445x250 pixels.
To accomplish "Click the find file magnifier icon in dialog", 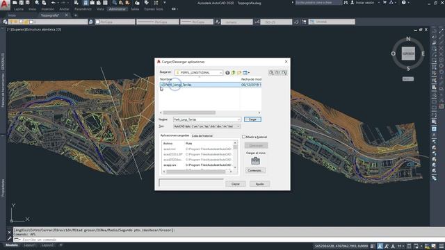I will (271, 73).
